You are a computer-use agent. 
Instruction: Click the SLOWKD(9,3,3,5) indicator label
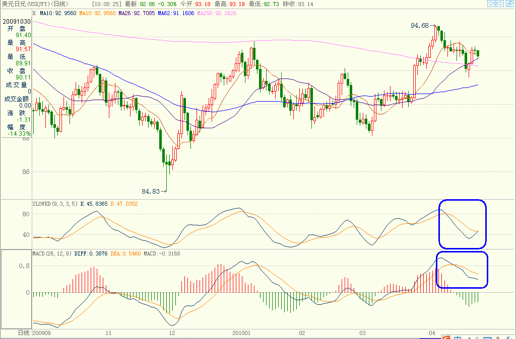coord(55,204)
